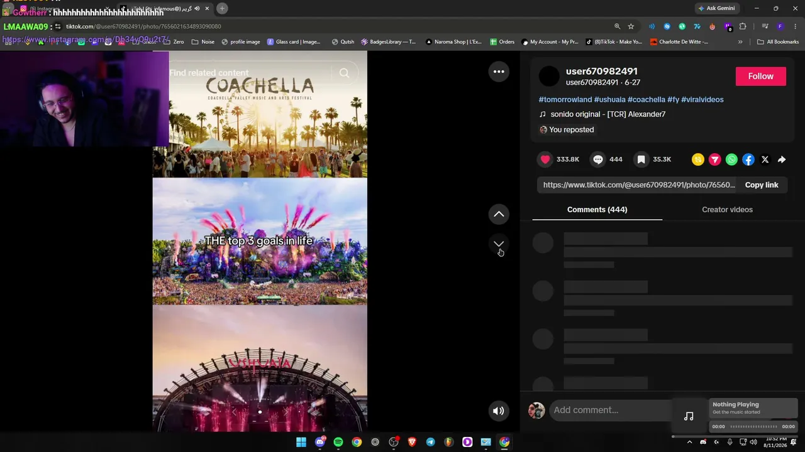The image size is (805, 452).
Task: Open the #ushuaia hashtag
Action: click(x=609, y=99)
